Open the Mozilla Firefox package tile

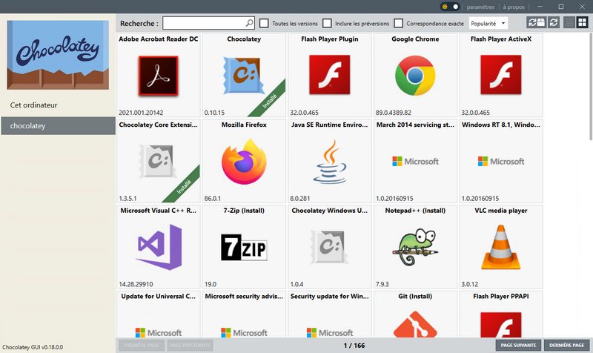click(x=244, y=161)
